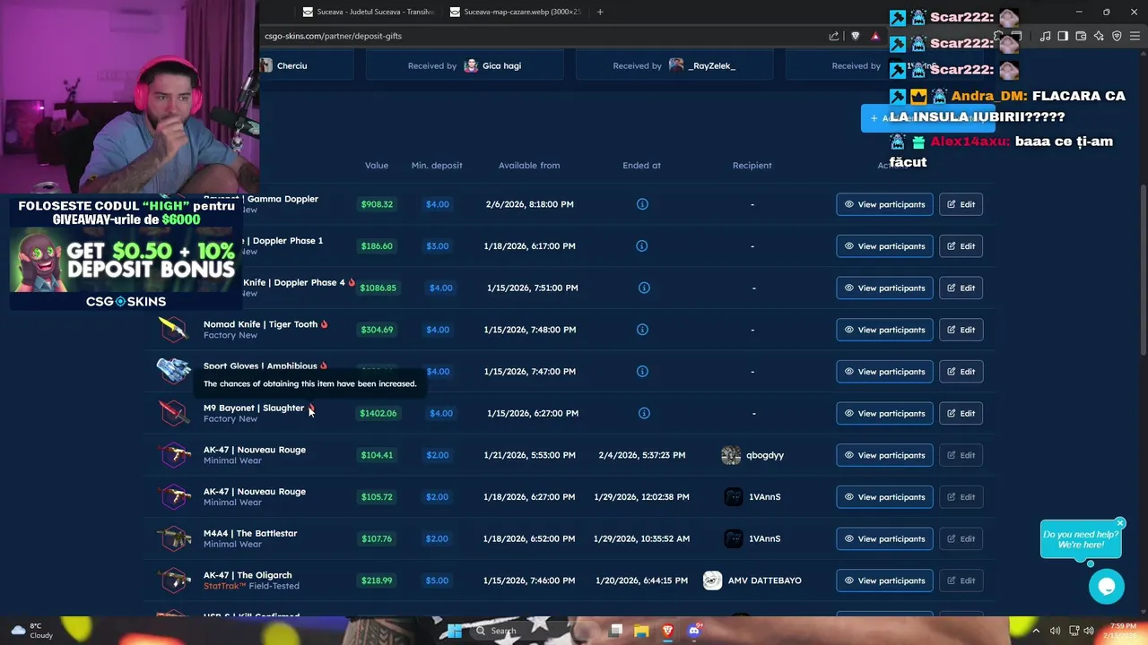This screenshot has height=645, width=1148.
Task: Open Brave Shields lion icon
Action: 855,36
